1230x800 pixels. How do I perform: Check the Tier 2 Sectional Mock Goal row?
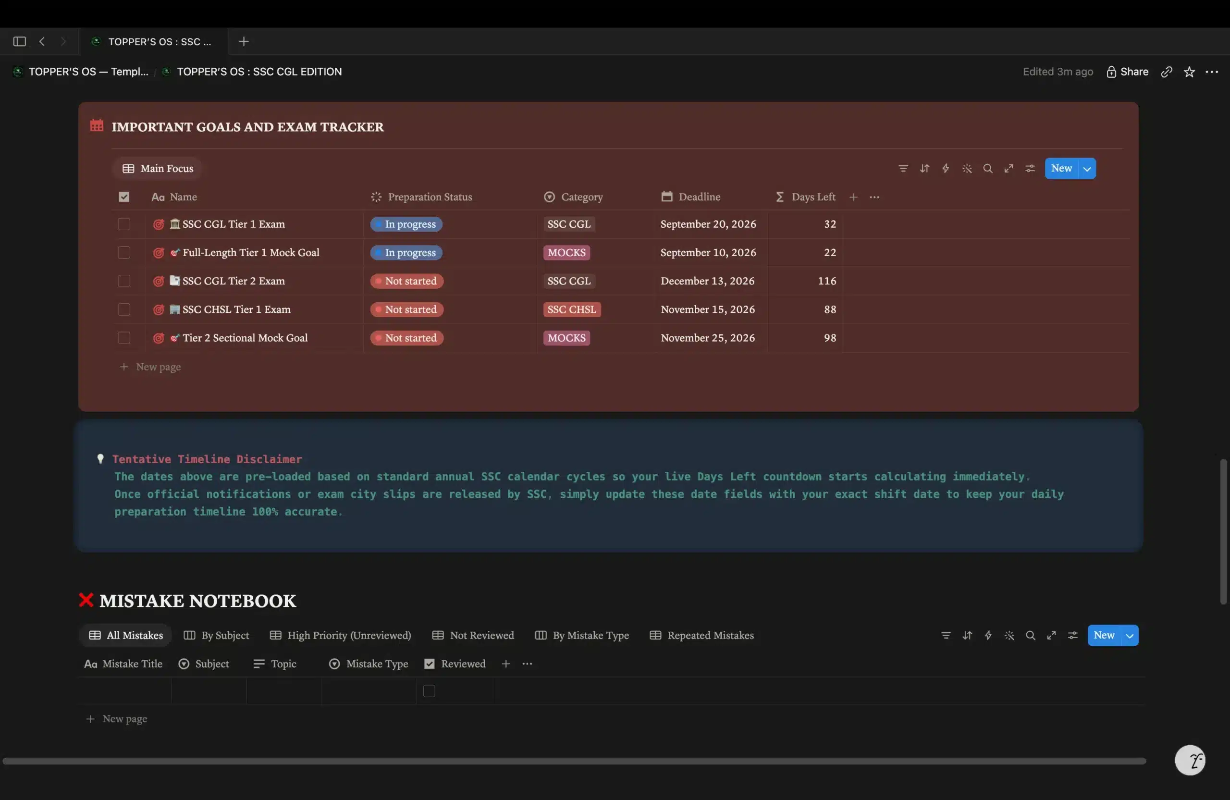(x=124, y=338)
